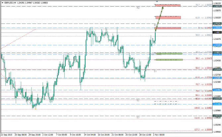Image resolution: width=222 pixels, height=137 pixels.
Task: Click the dark price tag 1.50725
Action: point(217,116)
